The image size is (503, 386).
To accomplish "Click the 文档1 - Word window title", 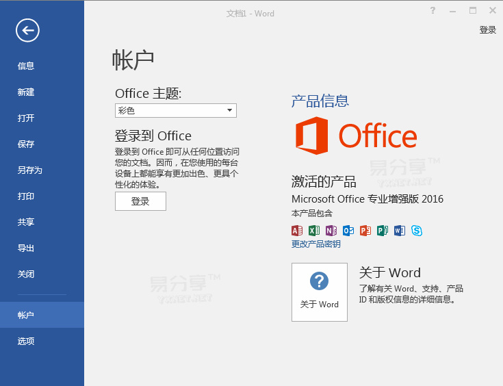I will (250, 14).
